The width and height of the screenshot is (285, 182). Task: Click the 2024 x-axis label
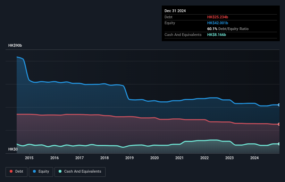pyautogui.click(x=254, y=158)
